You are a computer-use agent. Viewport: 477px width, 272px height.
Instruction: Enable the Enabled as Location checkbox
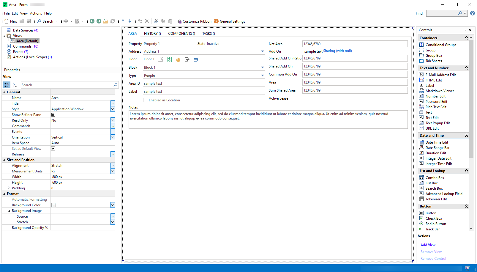(x=145, y=100)
